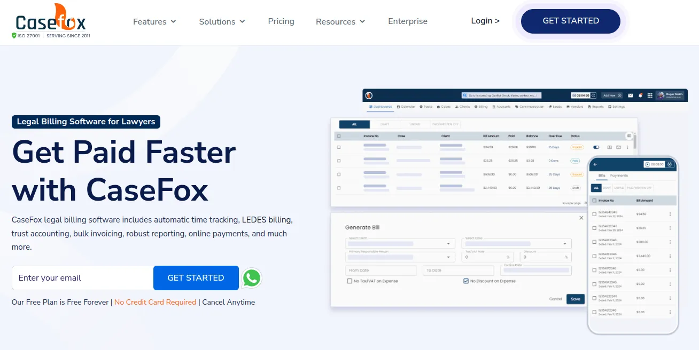Open three-dot menu for mobile invoice 12354142346
Image resolution: width=699 pixels, height=350 pixels.
670,284
